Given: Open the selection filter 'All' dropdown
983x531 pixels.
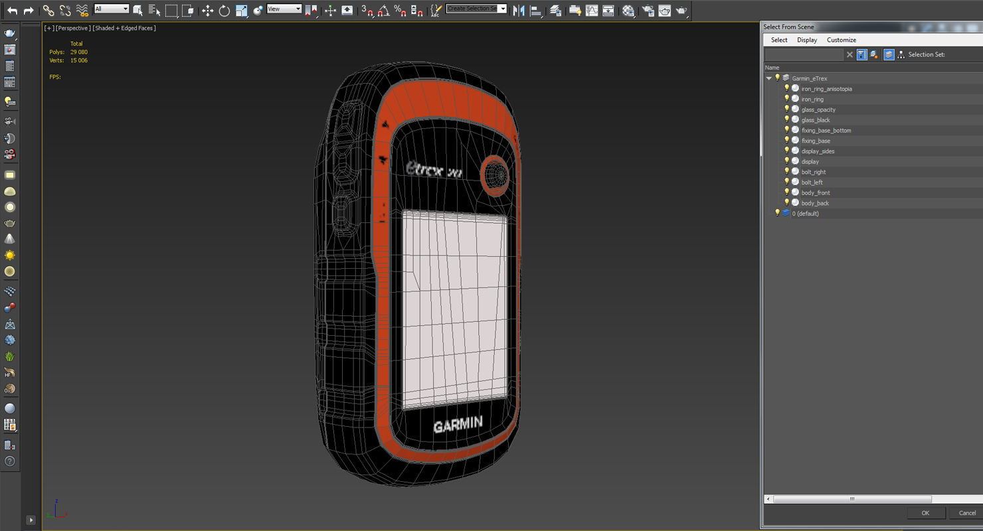Looking at the screenshot, I should click(x=111, y=9).
